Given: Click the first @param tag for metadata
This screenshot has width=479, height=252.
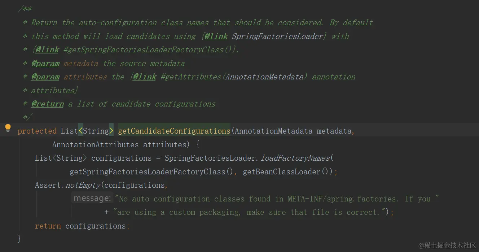Looking at the screenshot, I should point(45,64).
